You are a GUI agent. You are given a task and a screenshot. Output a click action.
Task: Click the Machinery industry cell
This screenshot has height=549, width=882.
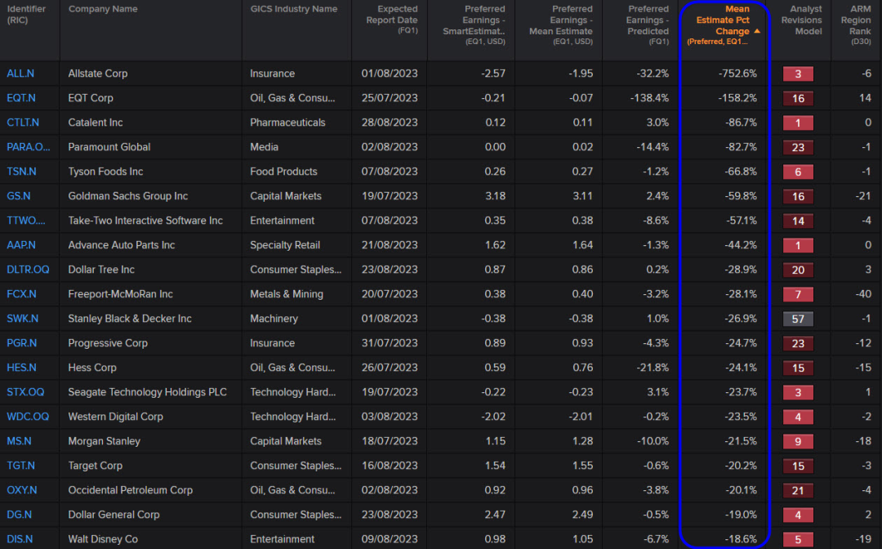tap(274, 319)
